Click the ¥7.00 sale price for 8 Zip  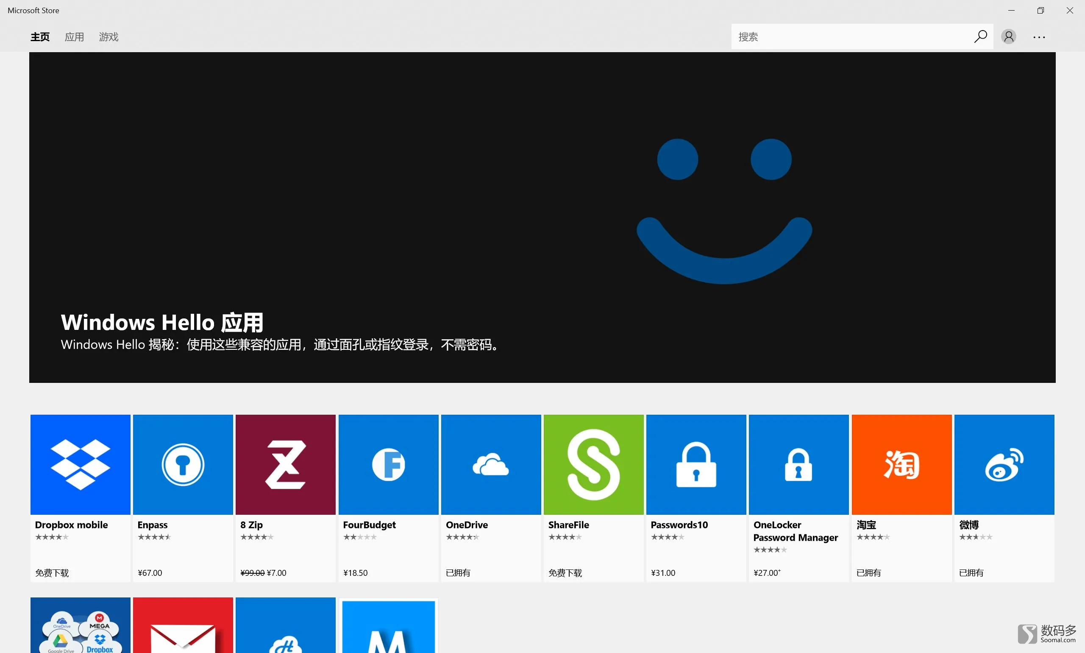277,573
